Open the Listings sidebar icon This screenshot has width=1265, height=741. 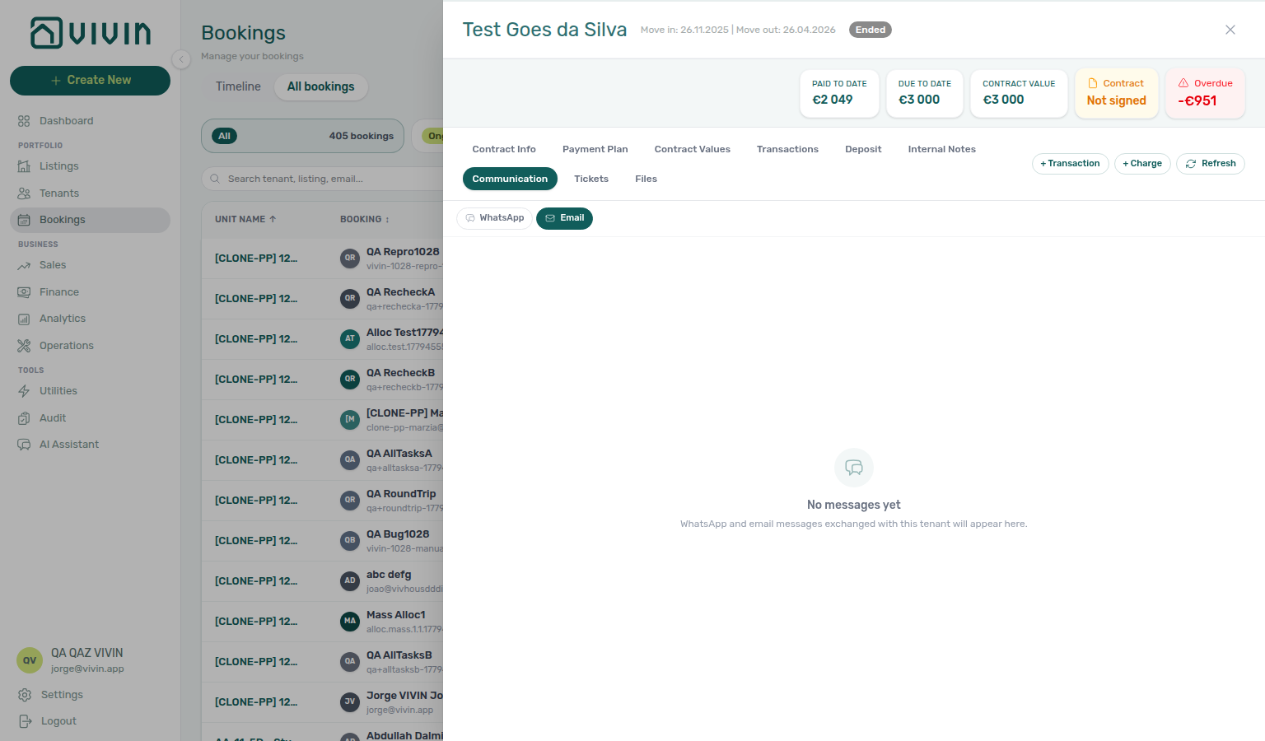point(24,166)
